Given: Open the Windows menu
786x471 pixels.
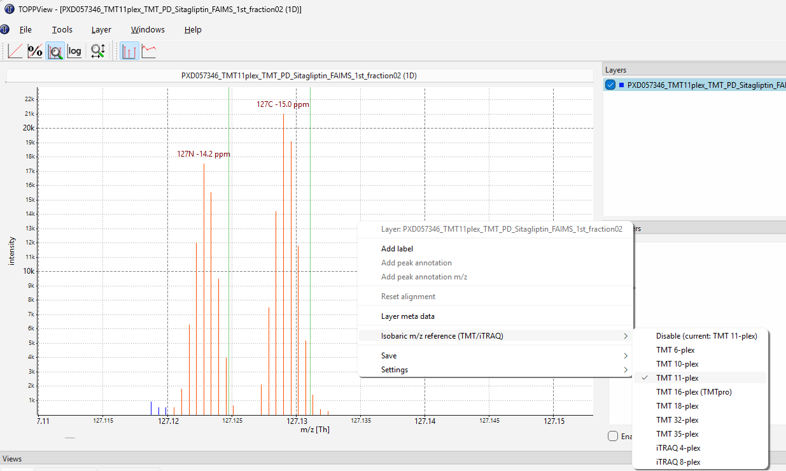Looking at the screenshot, I should coord(148,29).
